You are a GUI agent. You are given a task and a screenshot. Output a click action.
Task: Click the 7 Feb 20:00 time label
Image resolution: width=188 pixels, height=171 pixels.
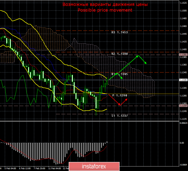tap(40, 168)
